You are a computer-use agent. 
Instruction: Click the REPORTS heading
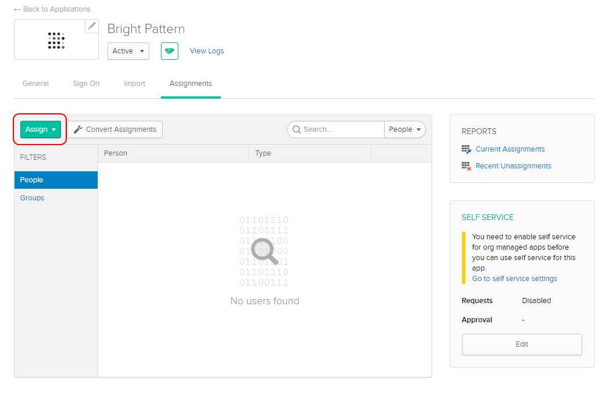click(479, 132)
